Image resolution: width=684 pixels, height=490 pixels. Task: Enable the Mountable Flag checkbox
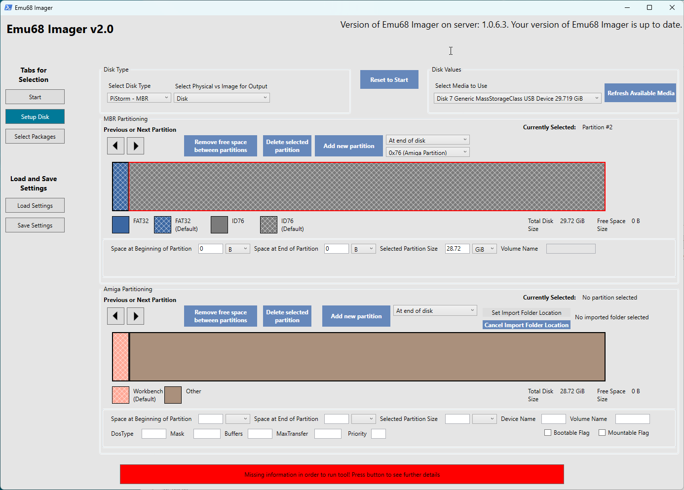click(x=602, y=433)
